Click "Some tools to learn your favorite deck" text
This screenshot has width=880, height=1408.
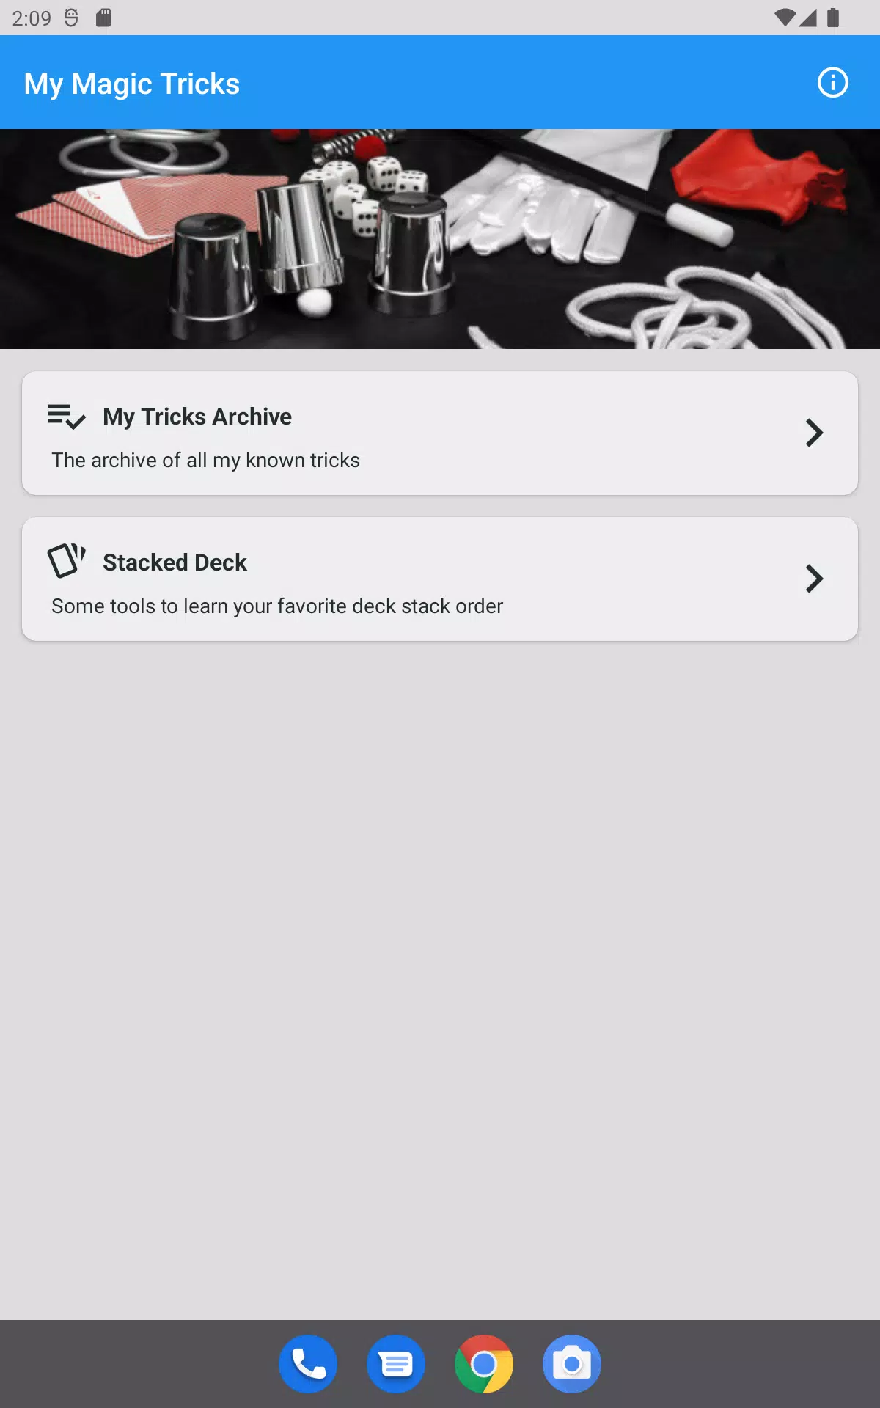coord(224,606)
